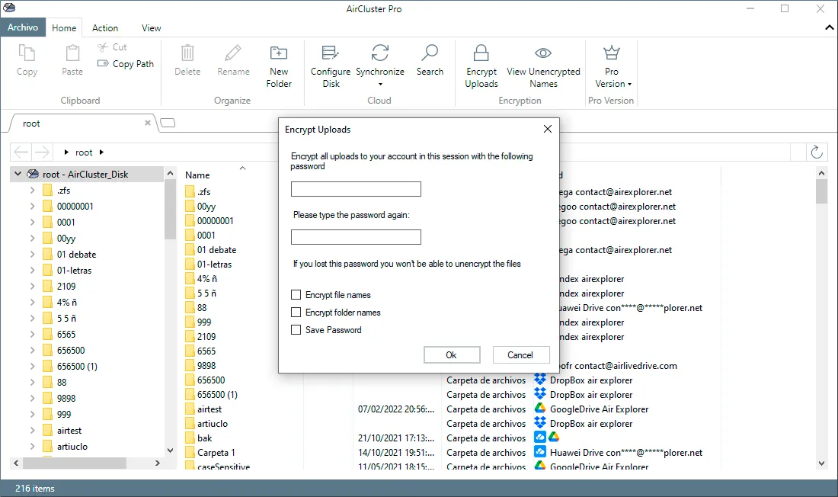This screenshot has width=838, height=497.
Task: Click Ok in Encrypt Uploads dialog
Action: pos(452,354)
